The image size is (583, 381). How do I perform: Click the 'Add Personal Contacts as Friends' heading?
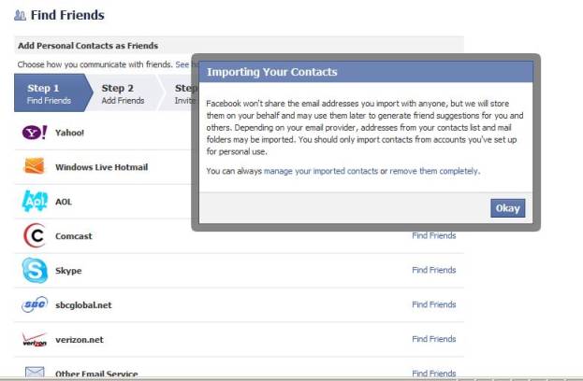[x=88, y=46]
